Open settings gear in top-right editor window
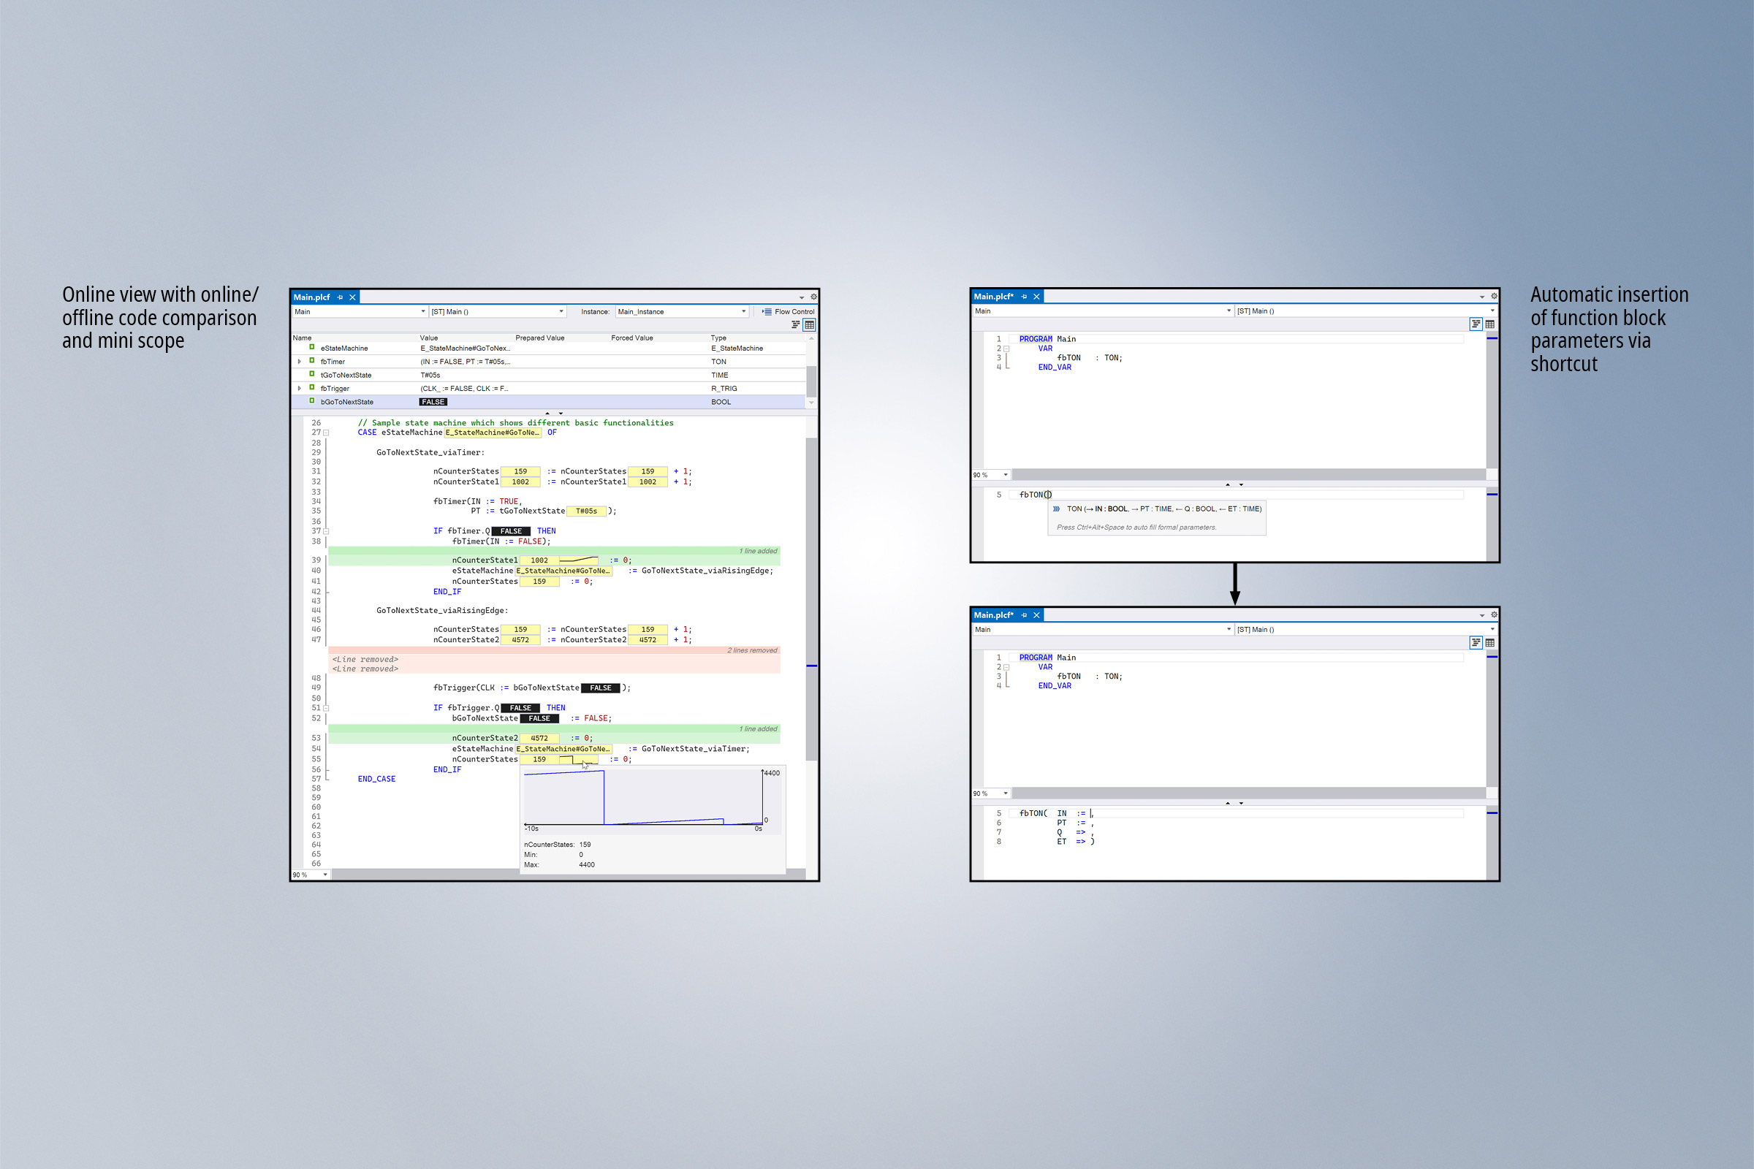Viewport: 1754px width, 1169px height. (1494, 296)
